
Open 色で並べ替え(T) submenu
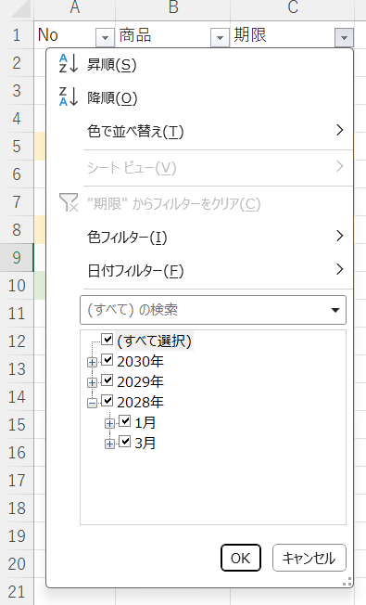[x=199, y=131]
